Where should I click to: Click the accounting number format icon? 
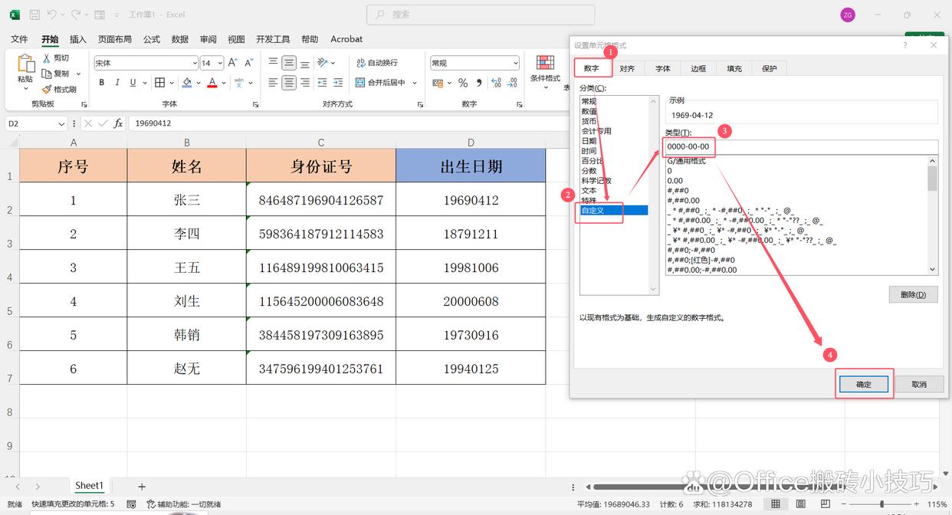pos(438,83)
